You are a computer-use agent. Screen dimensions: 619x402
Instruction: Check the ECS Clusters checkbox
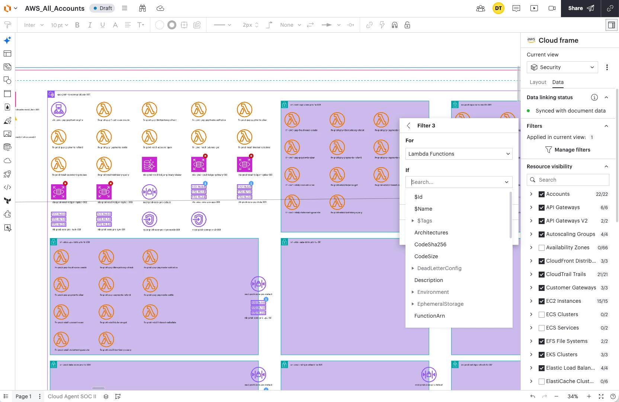pos(542,314)
